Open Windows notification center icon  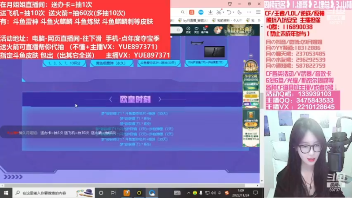coord(255,193)
